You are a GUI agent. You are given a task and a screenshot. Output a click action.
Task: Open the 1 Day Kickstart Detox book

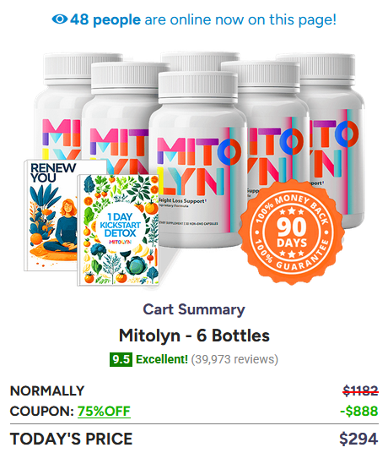(118, 230)
